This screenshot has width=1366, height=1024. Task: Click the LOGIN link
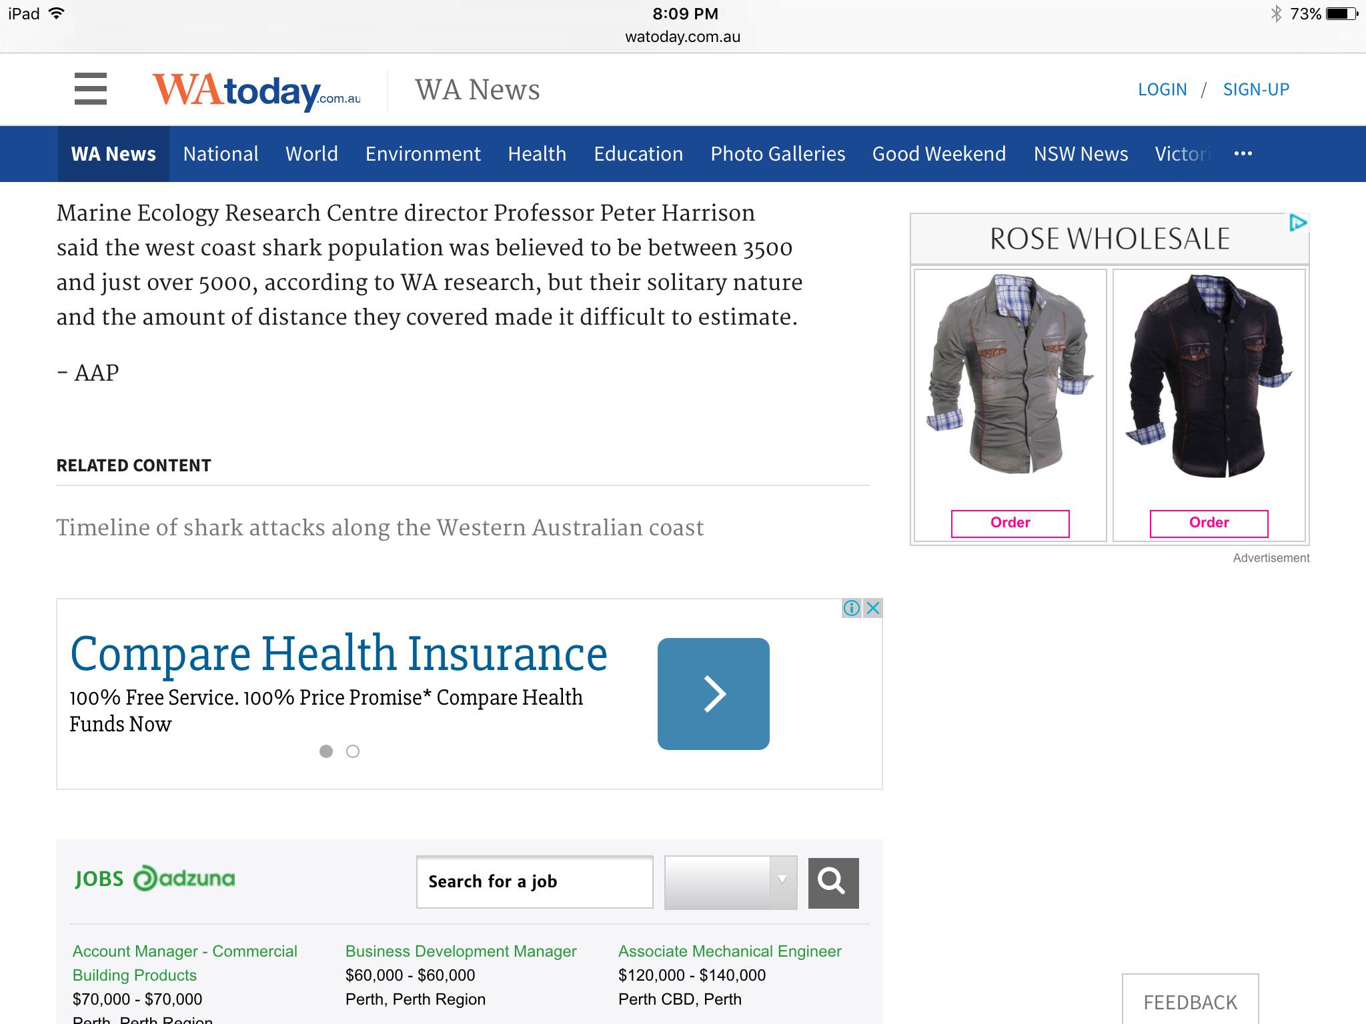pos(1162,89)
